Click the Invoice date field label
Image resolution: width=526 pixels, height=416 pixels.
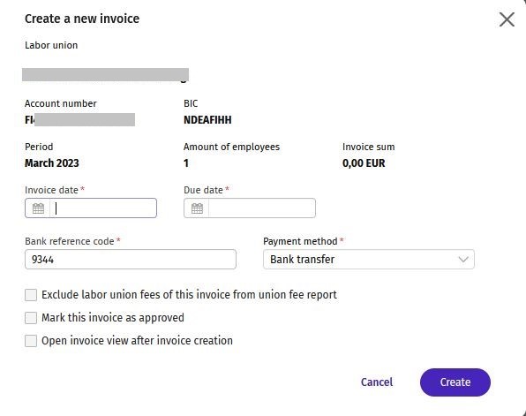click(x=51, y=190)
